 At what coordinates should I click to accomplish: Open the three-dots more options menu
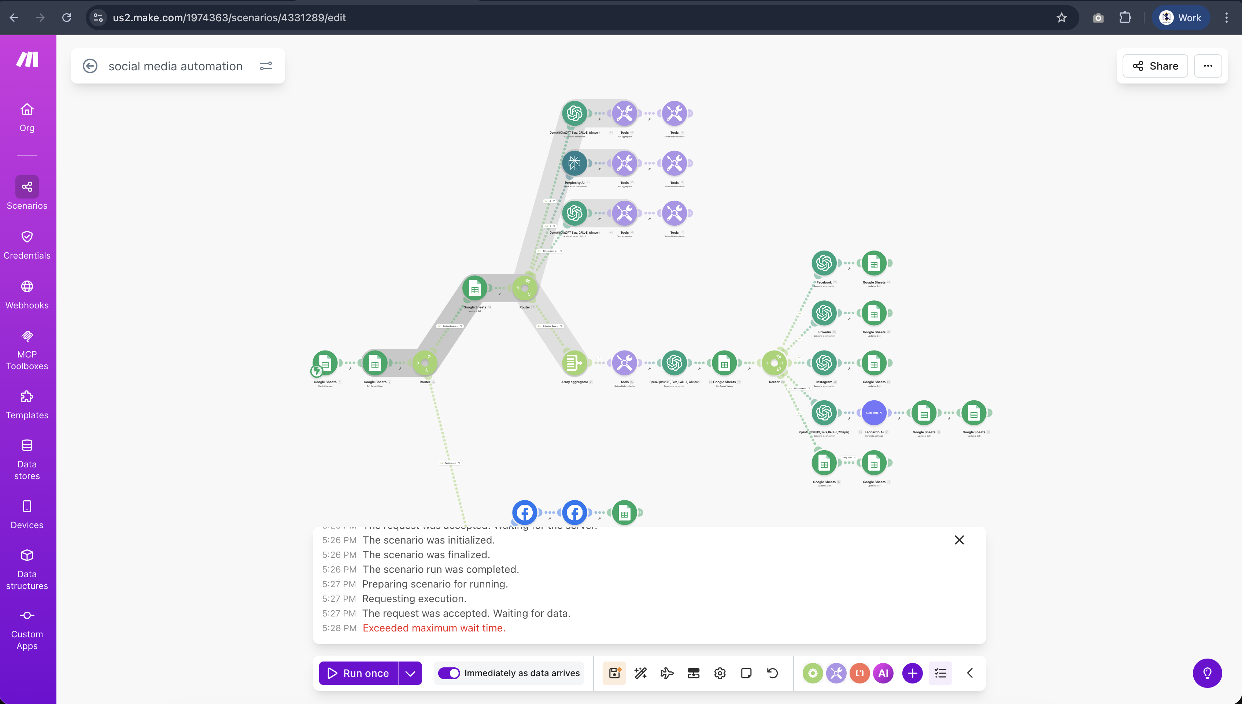click(1208, 66)
